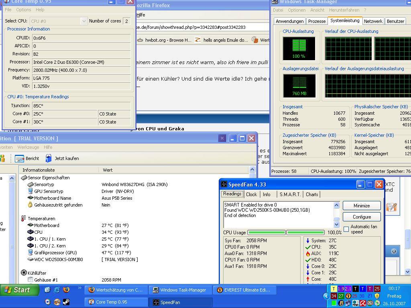Click the GPU Sensortyp monitor icon
The width and height of the screenshot is (411, 308).
click(31, 191)
